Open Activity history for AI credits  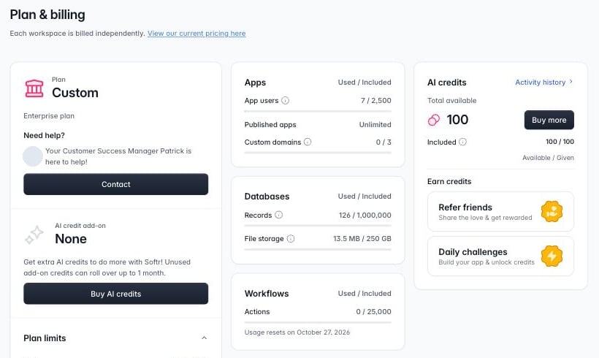click(544, 82)
